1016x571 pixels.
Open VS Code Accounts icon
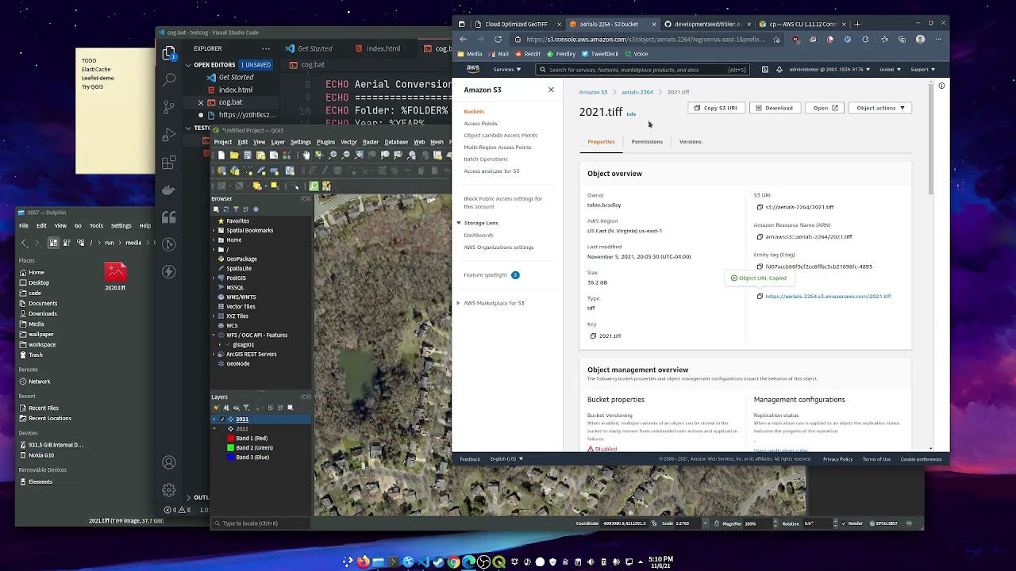point(168,462)
